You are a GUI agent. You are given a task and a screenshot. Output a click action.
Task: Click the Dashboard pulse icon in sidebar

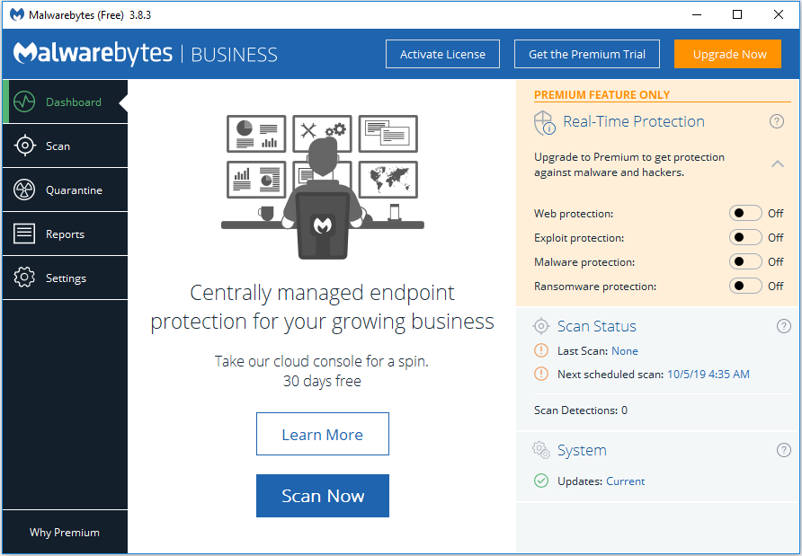click(24, 101)
